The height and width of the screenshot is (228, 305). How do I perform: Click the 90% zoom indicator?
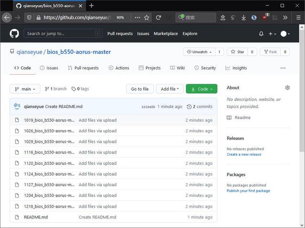pos(120,18)
